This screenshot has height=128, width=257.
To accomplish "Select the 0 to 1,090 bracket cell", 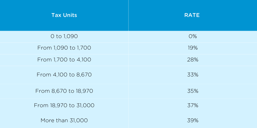I will click(64, 36).
